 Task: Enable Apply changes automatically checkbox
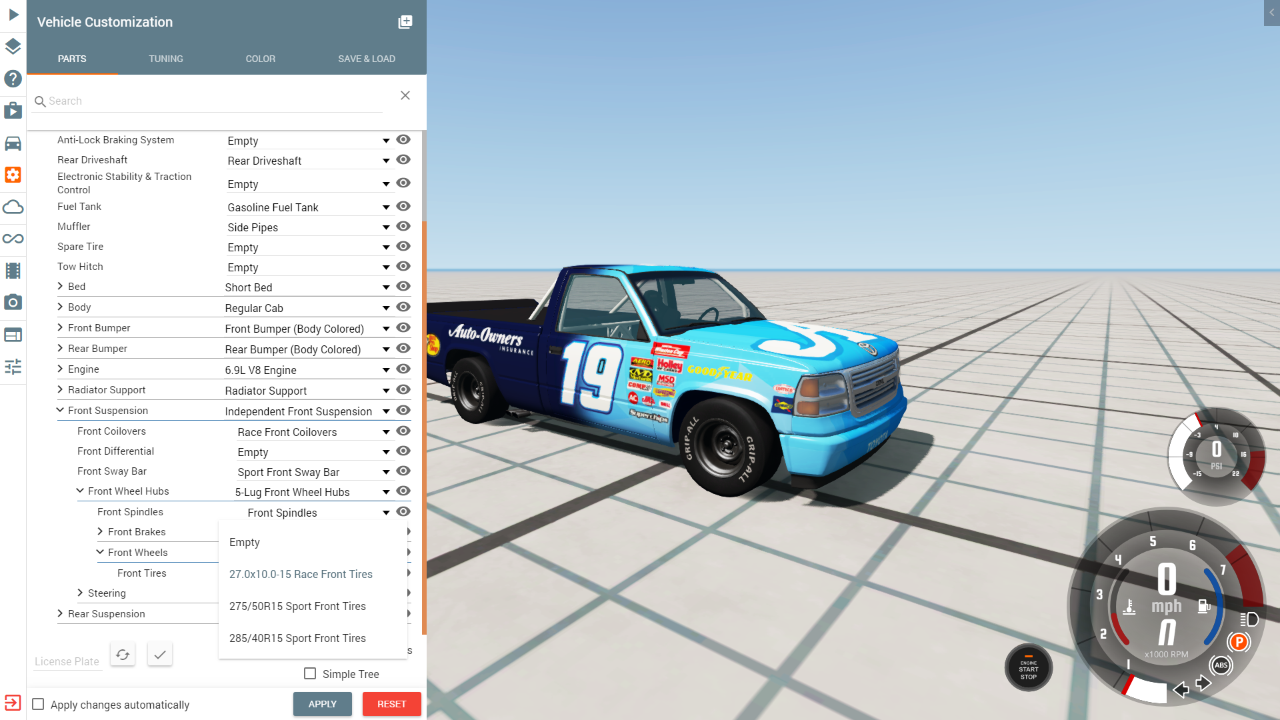(39, 704)
